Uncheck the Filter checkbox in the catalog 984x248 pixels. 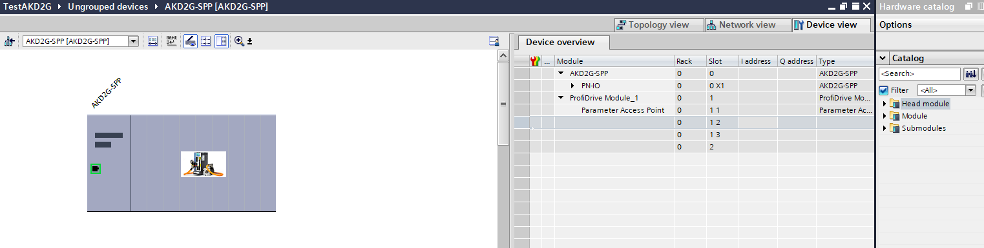coord(884,90)
